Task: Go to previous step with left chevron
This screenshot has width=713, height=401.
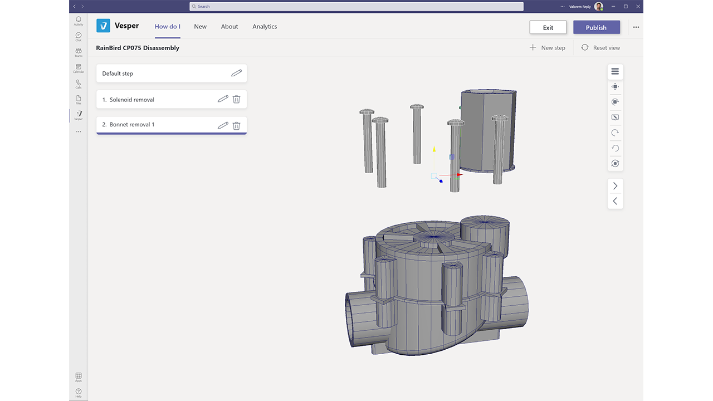Action: [615, 201]
